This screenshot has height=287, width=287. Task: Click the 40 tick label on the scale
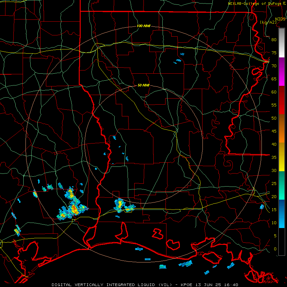coord(274,144)
